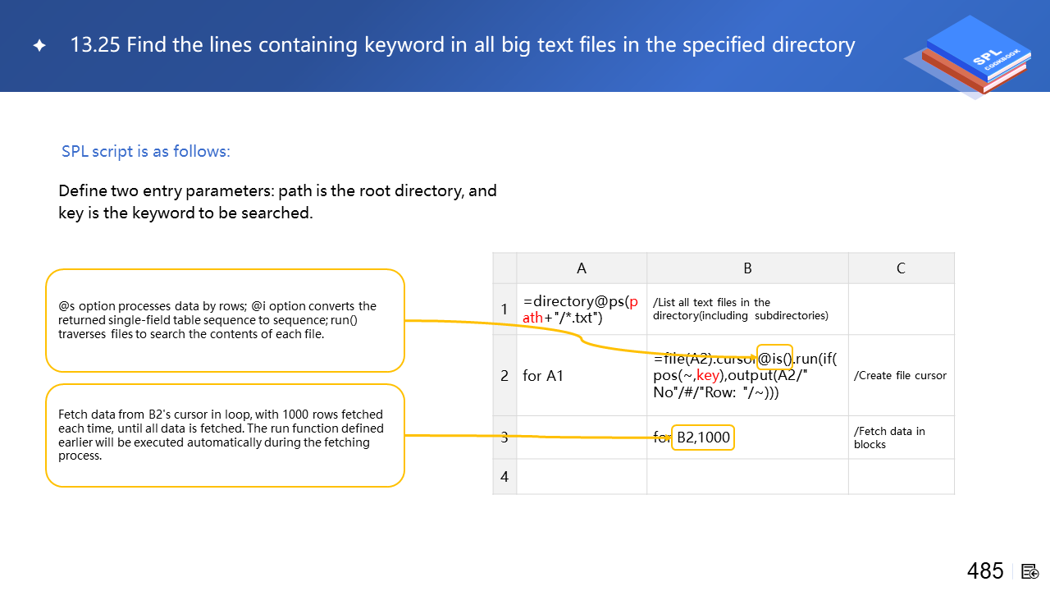Viewport: 1050px width, 591px height.
Task: Click the 'SPL script is as follows:' heading
Action: (146, 152)
